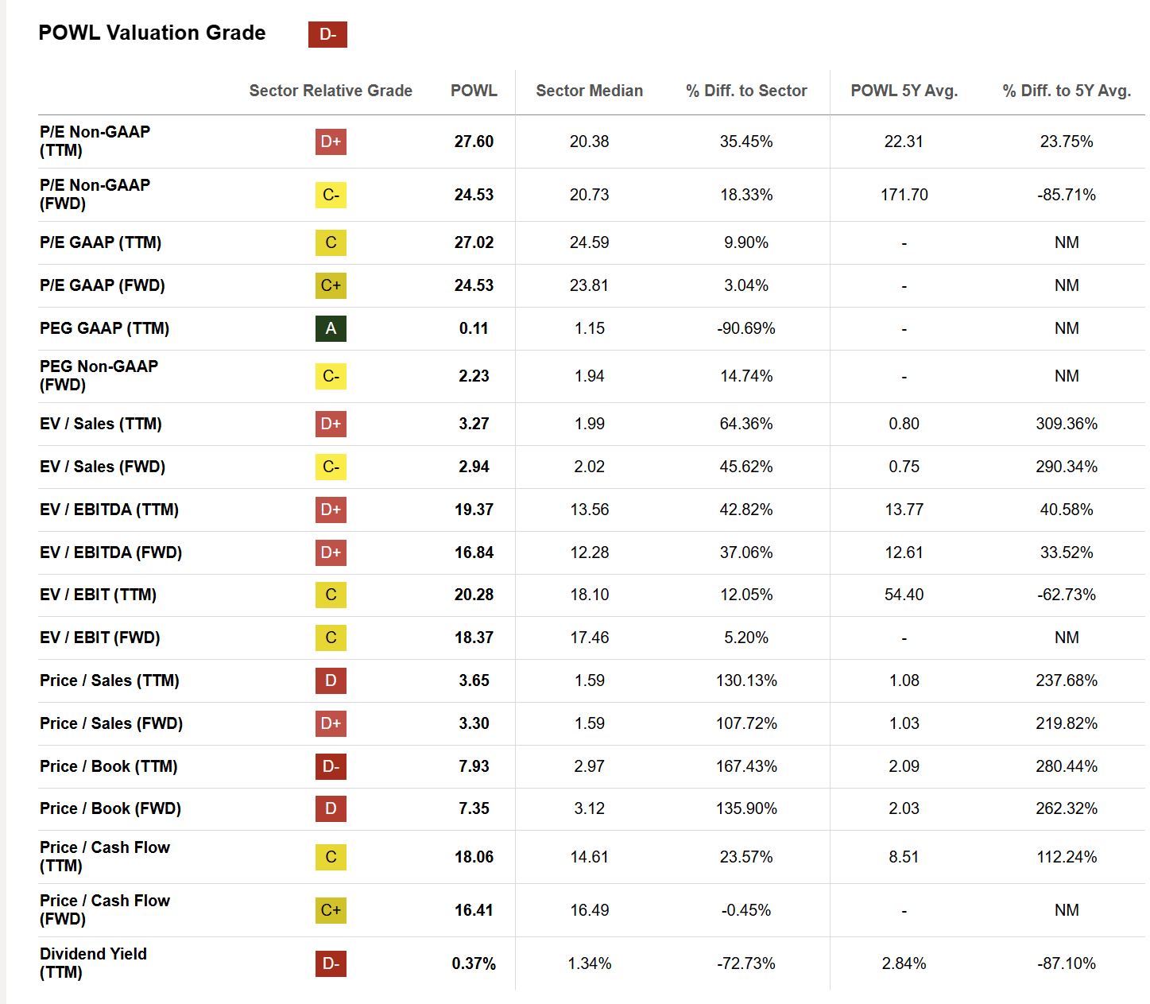Screen dimensions: 1150x1004
Task: Click the % Diff. to Sector column header
Action: click(x=746, y=91)
